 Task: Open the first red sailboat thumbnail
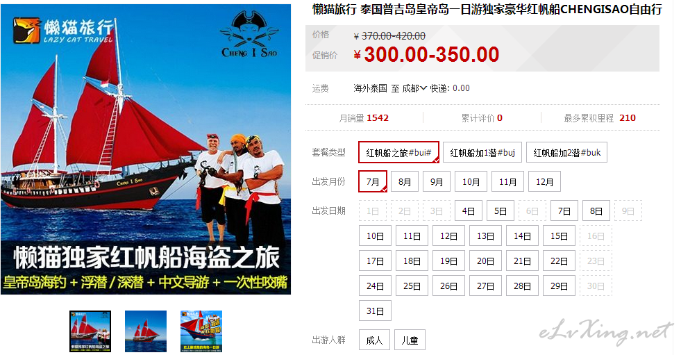(90, 331)
